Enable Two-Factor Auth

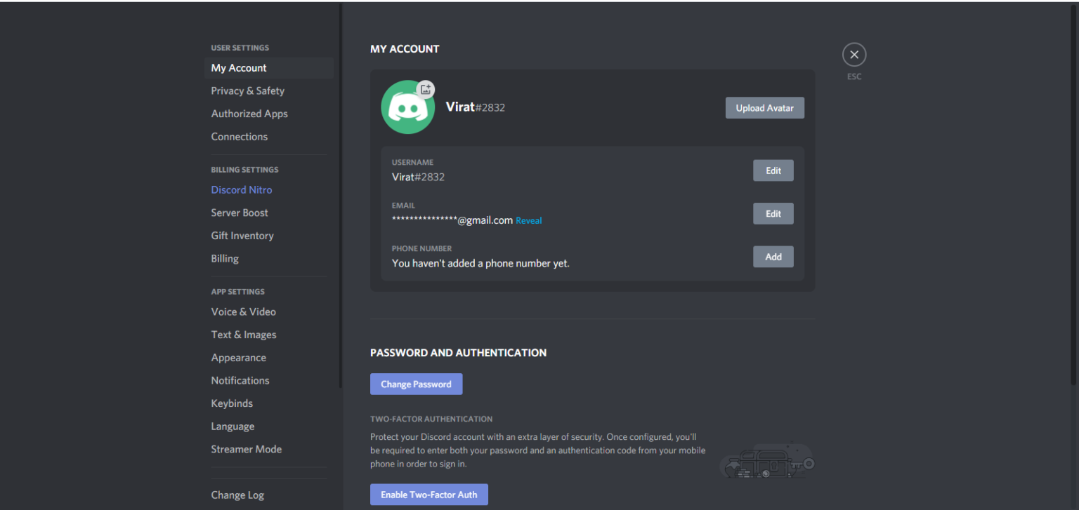point(429,494)
